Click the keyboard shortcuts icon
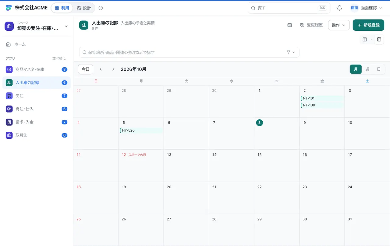390x246 pixels. coord(290,25)
